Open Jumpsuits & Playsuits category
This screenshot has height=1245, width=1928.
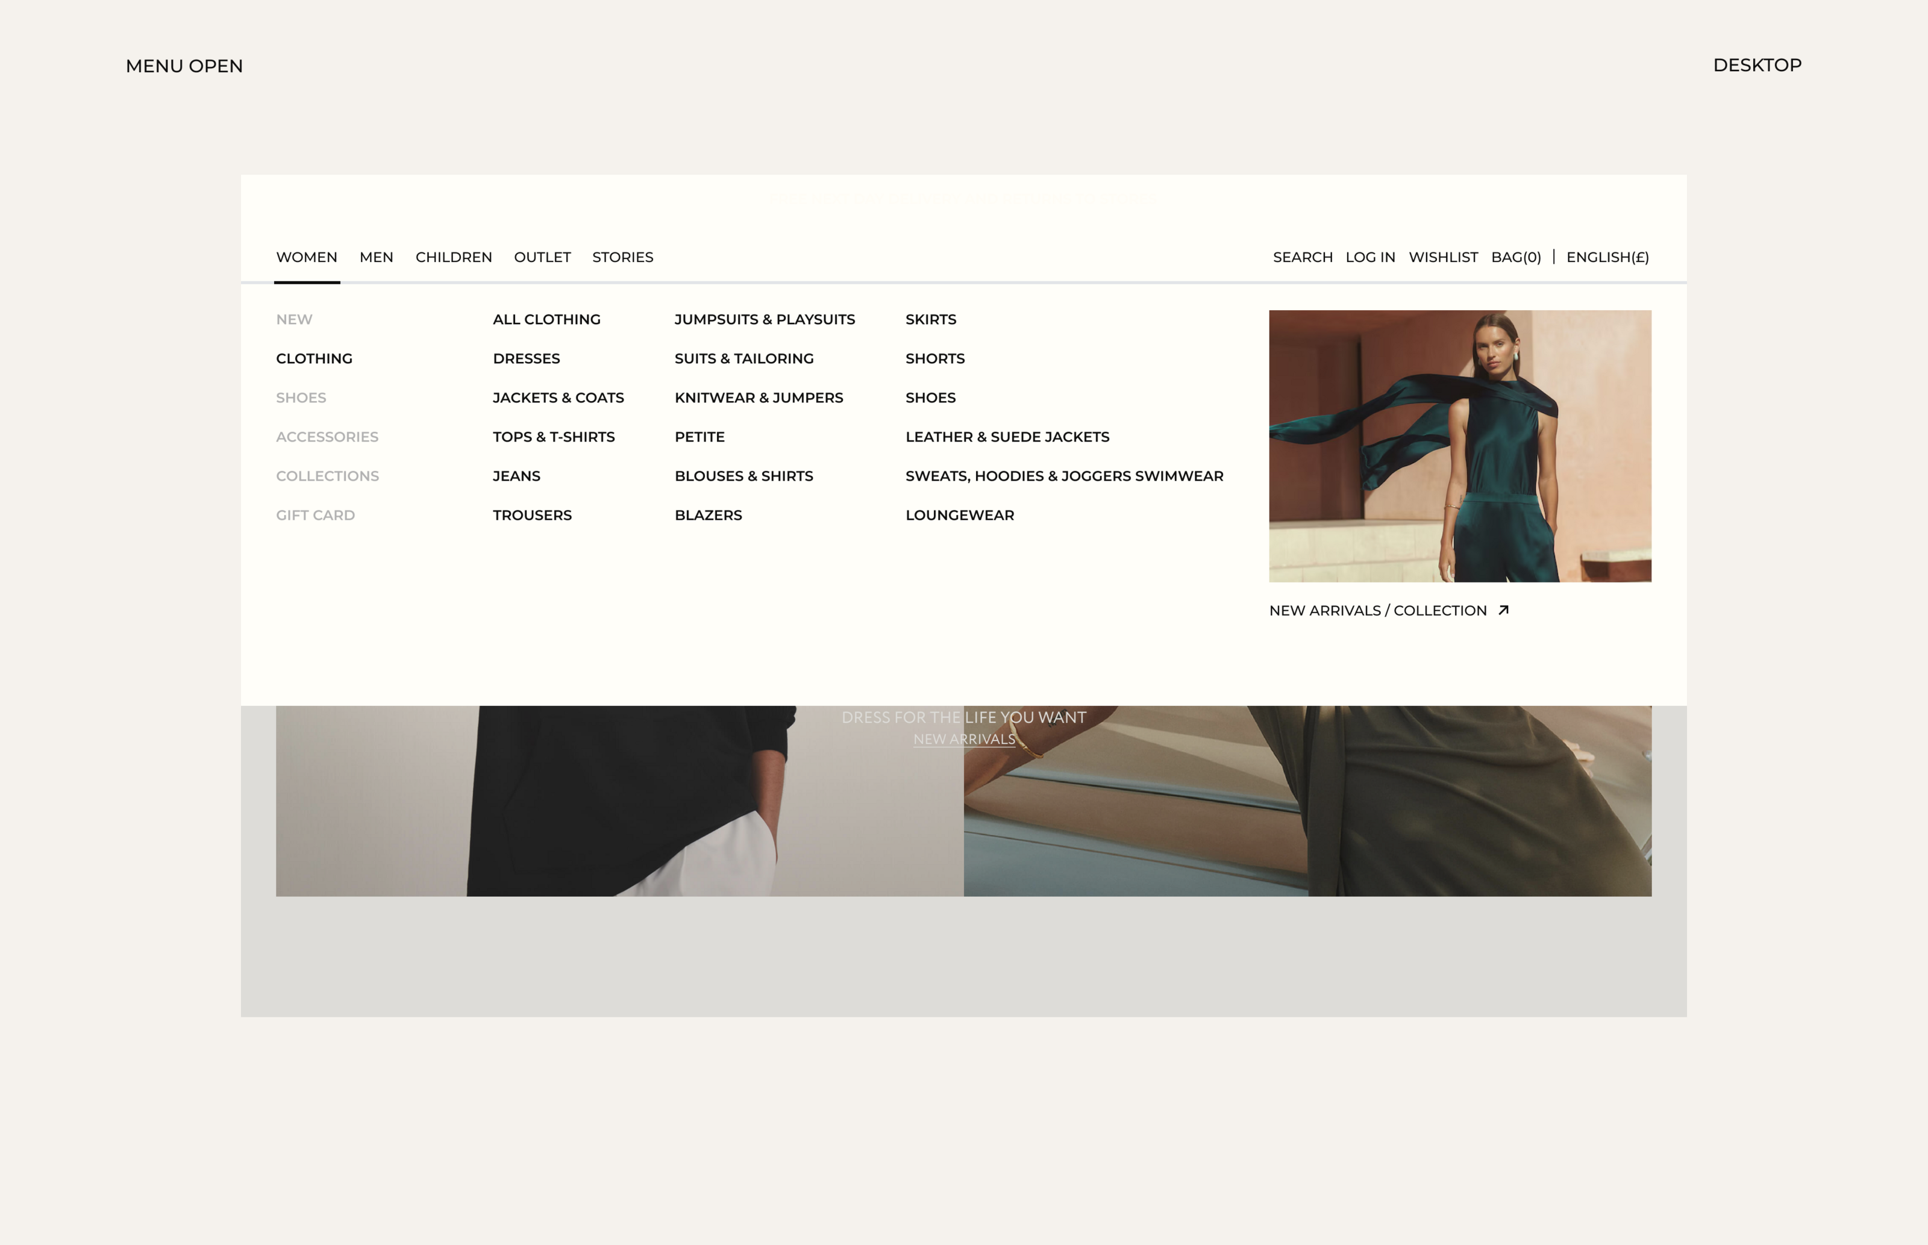[x=764, y=319]
